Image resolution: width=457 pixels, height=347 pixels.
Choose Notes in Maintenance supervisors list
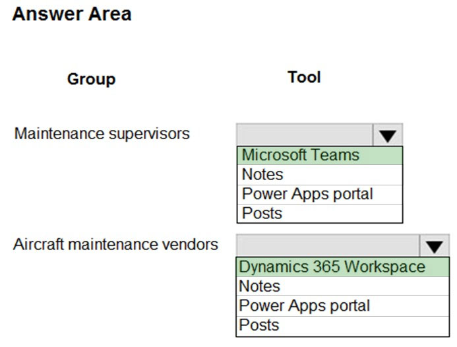click(320, 175)
